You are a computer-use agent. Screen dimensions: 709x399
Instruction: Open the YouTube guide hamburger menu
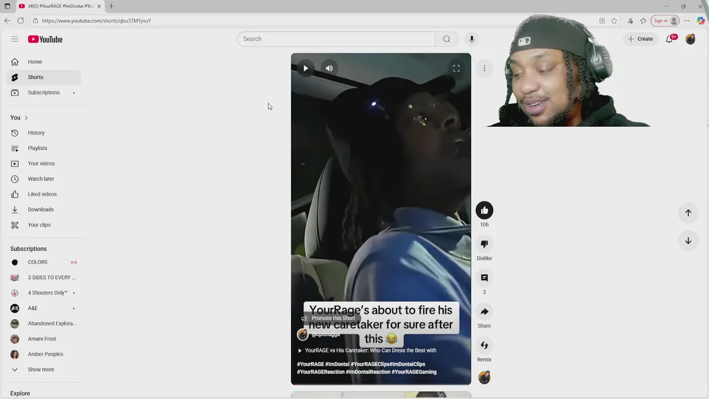click(x=14, y=39)
